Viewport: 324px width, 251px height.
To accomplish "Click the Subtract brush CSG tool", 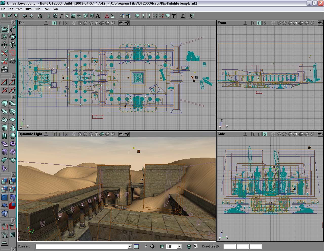I will pos(13,181).
